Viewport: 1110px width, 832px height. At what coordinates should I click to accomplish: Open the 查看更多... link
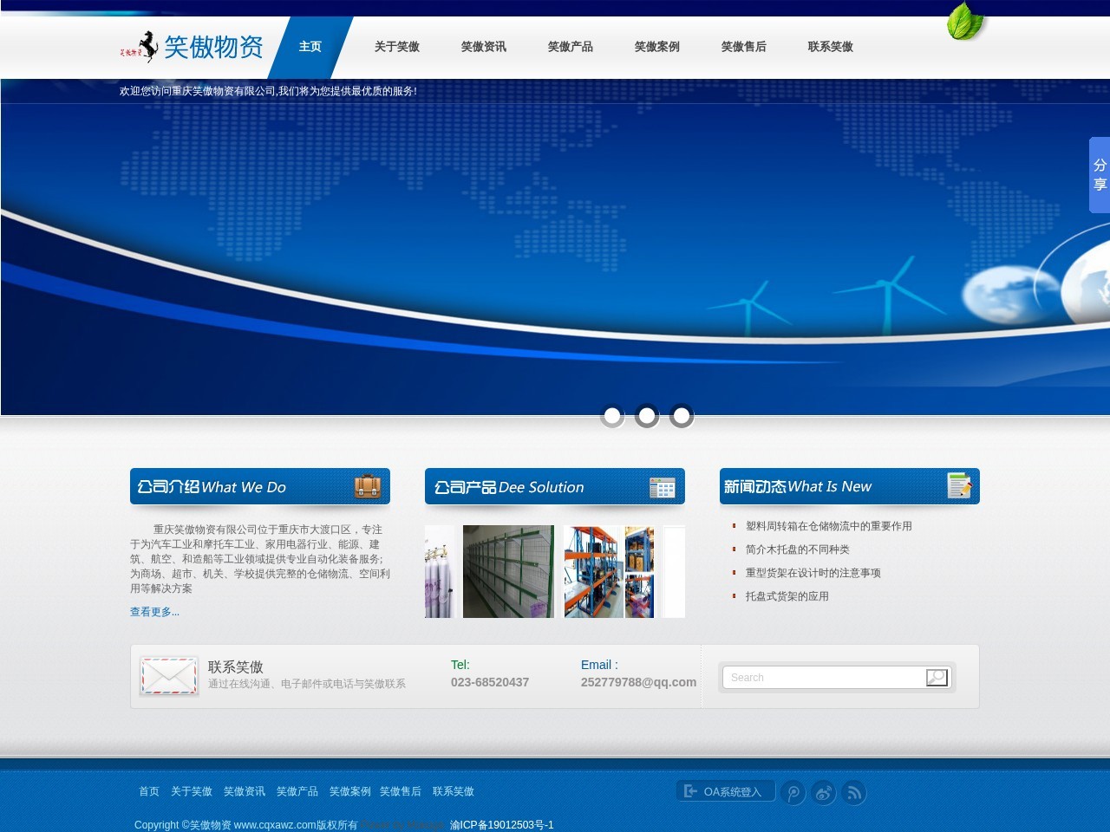point(154,612)
